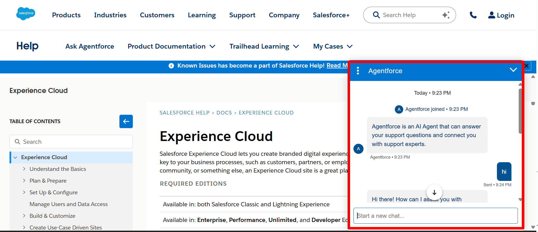Click the page scrollbar down arrow
This screenshot has width=538, height=232.
[533, 227]
